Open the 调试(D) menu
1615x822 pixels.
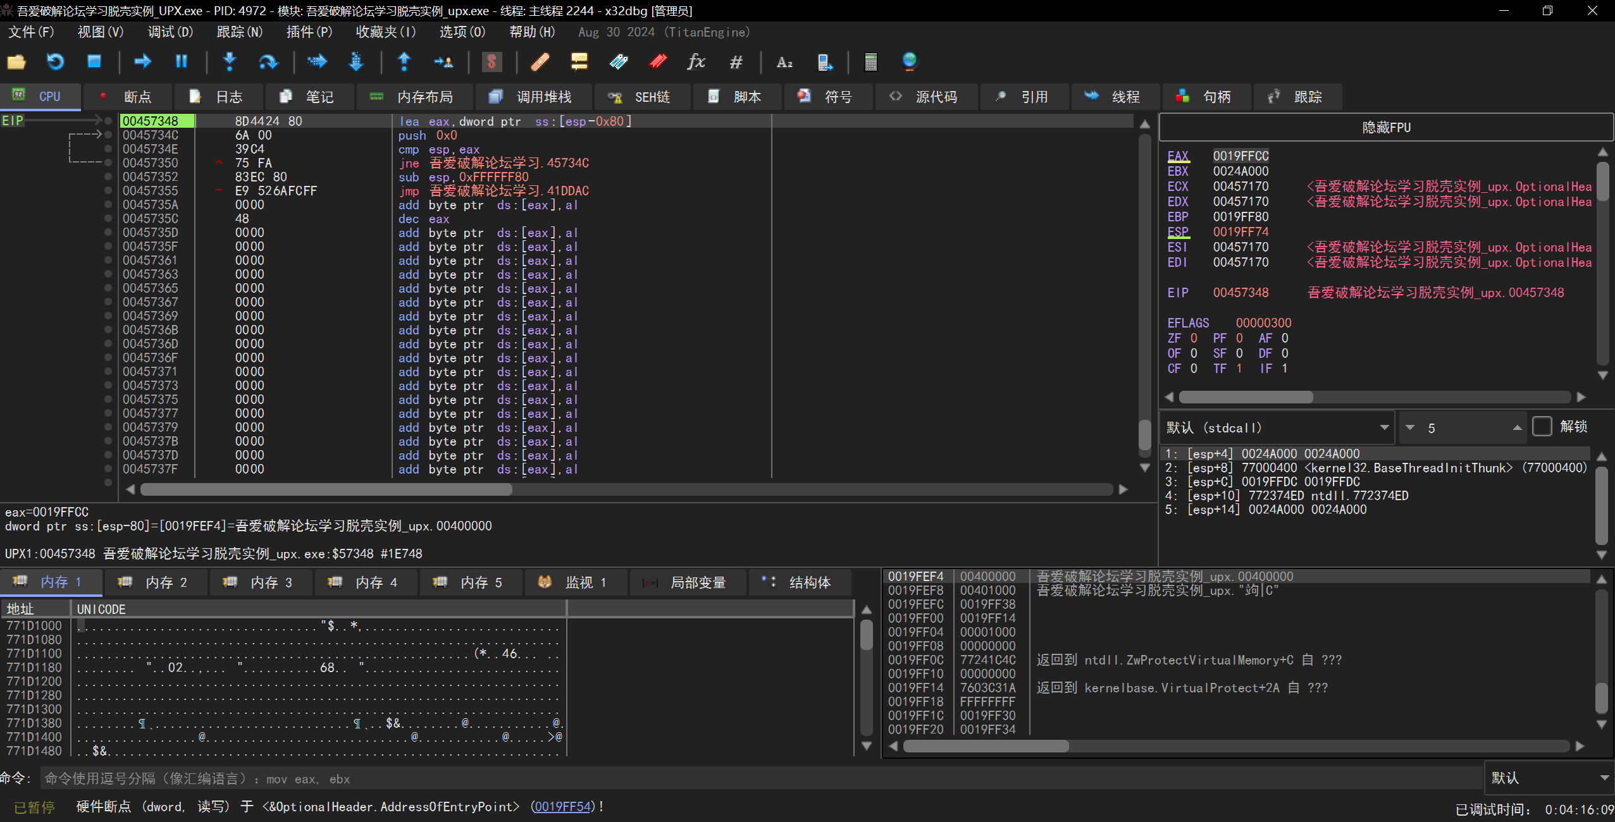coord(170,32)
